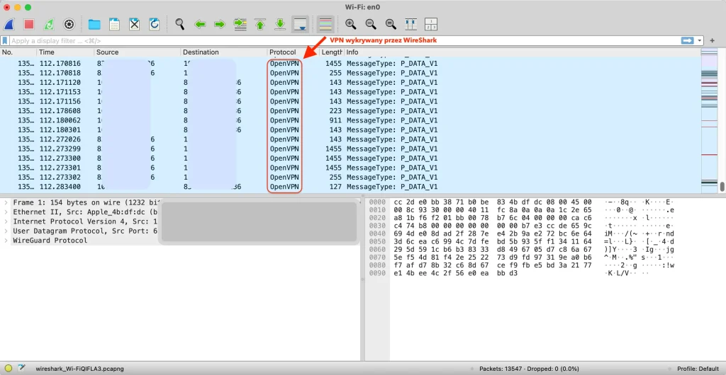The image size is (726, 375).
Task: Click the packet list color minimap
Action: tap(709, 120)
